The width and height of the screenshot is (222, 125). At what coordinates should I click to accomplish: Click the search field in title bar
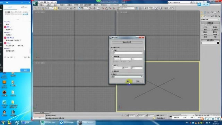point(179,2)
